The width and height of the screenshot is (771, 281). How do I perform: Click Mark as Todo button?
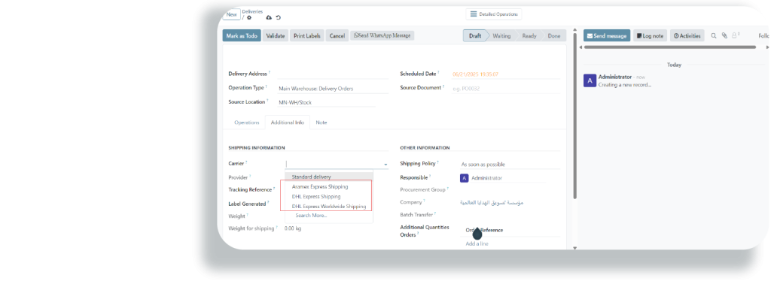242,36
